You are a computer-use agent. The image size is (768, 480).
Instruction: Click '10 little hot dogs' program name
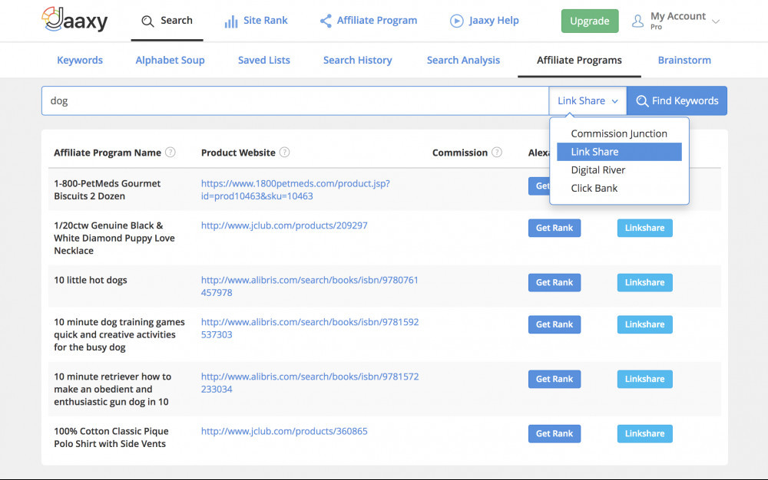(x=91, y=280)
